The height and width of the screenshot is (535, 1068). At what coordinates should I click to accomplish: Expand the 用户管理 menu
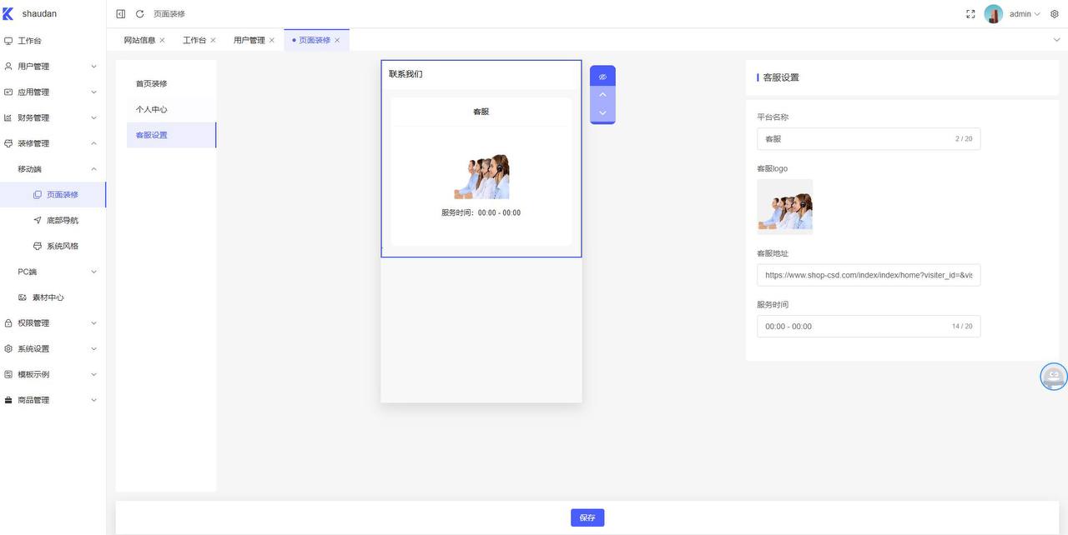tap(53, 67)
